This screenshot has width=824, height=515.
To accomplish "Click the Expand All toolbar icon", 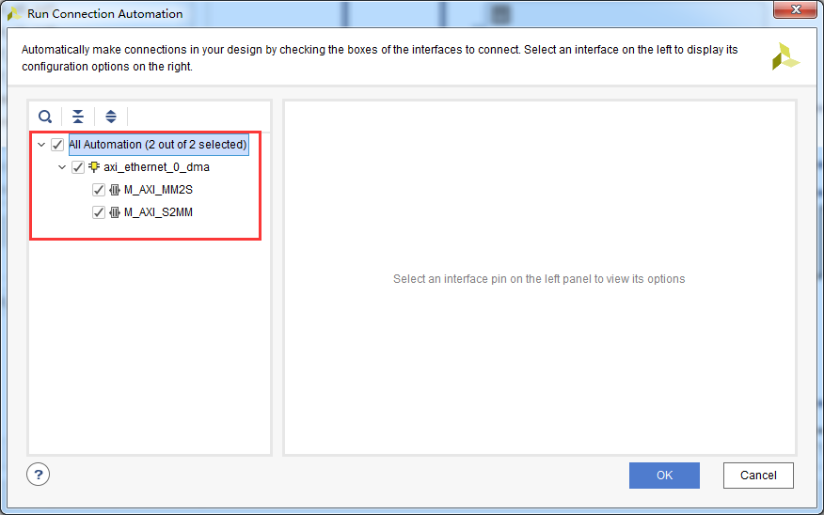I will pyautogui.click(x=111, y=116).
